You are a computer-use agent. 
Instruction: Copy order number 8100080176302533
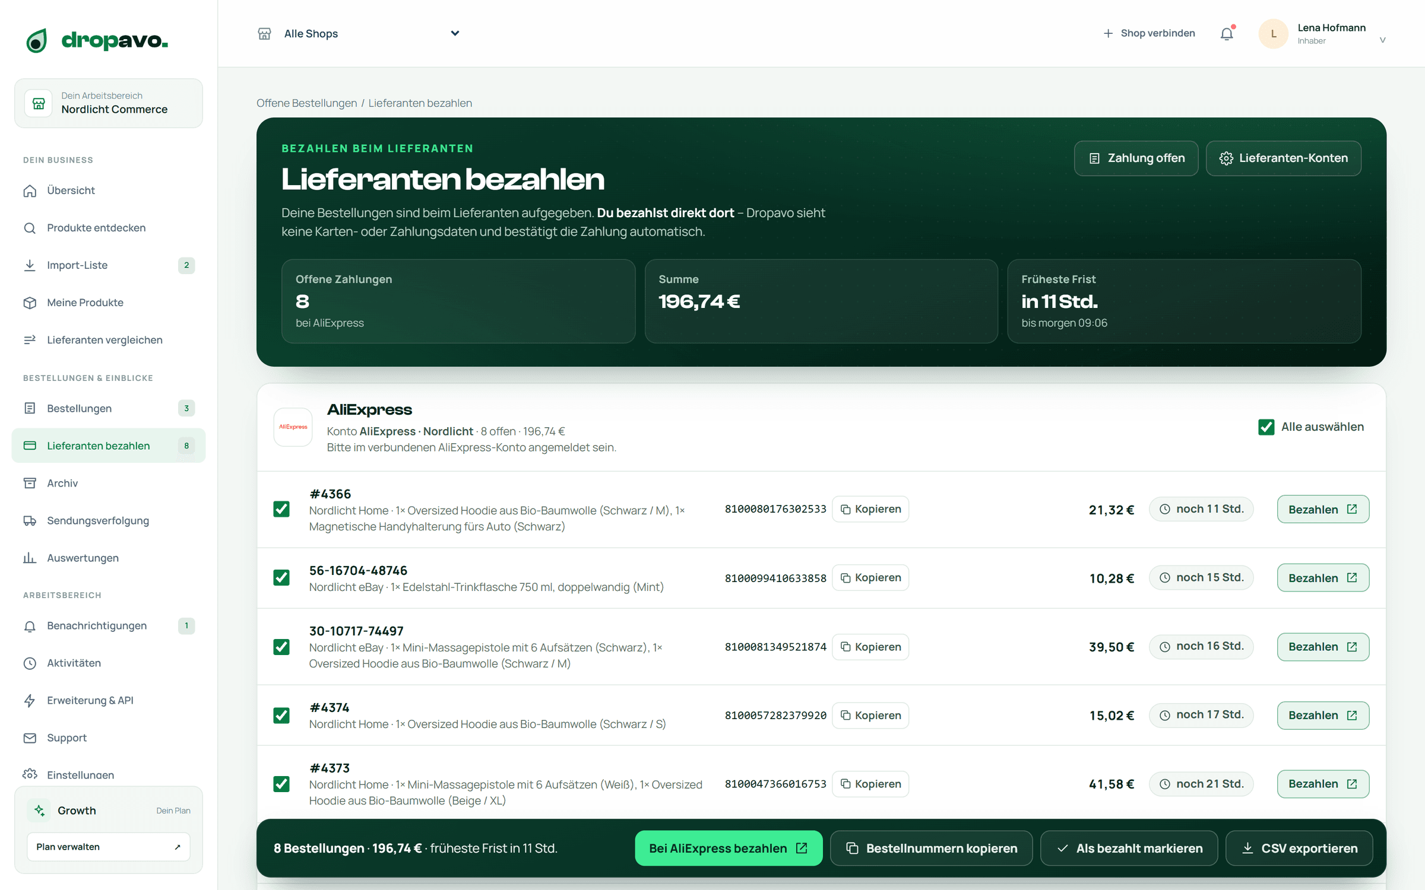[x=870, y=509]
